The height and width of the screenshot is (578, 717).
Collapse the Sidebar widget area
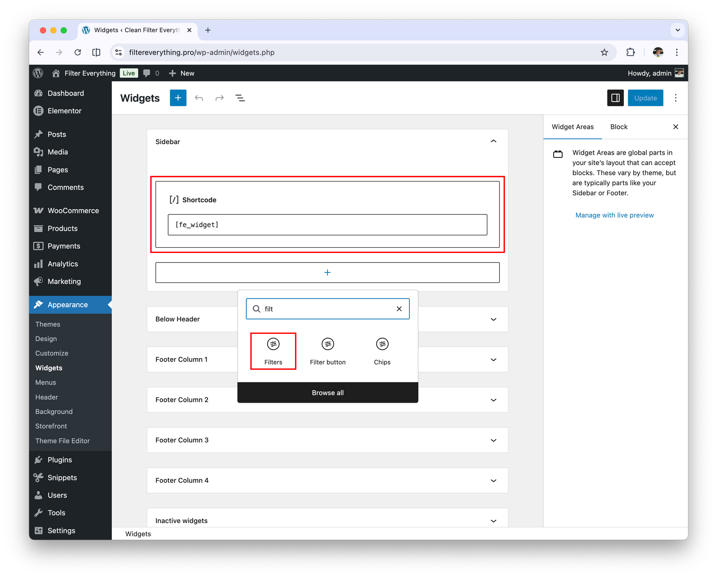[493, 141]
